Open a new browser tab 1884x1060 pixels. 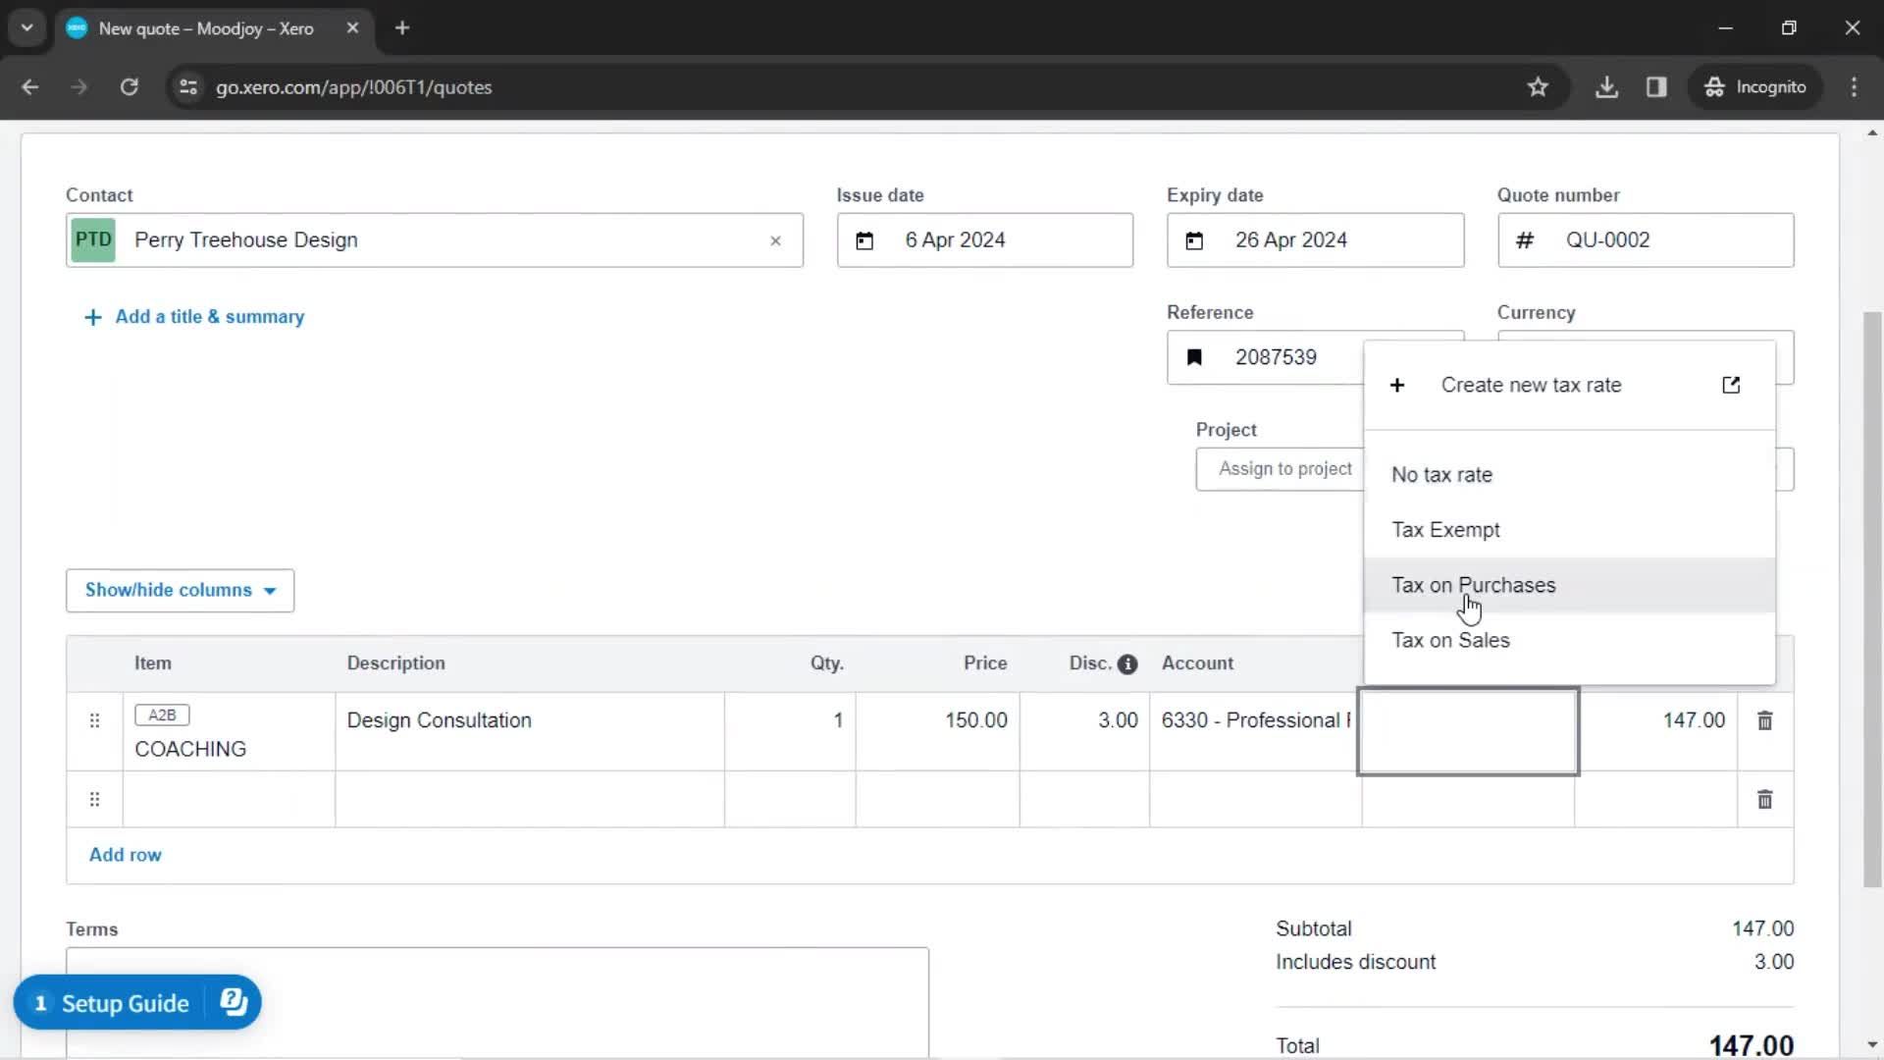402,28
